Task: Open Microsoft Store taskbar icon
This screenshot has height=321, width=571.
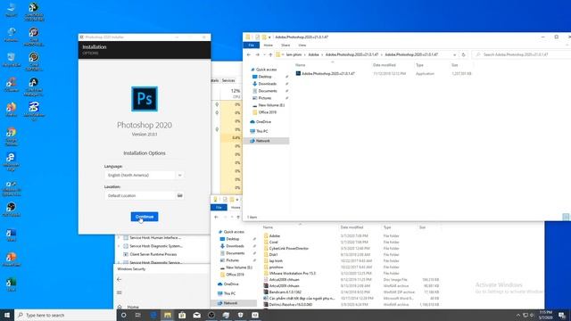Action: [182, 315]
